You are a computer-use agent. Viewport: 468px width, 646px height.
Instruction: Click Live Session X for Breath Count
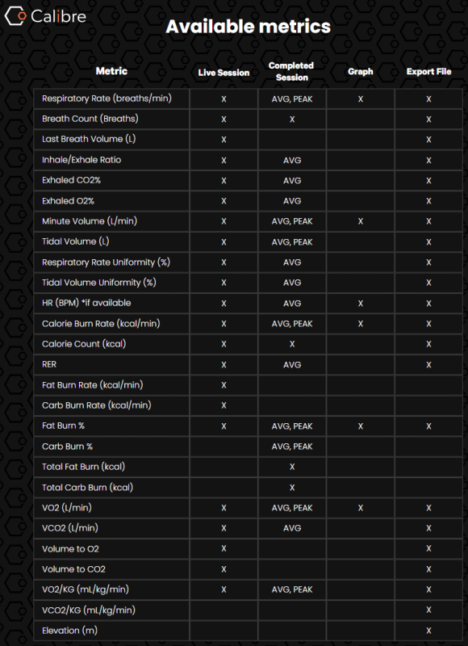tap(224, 120)
